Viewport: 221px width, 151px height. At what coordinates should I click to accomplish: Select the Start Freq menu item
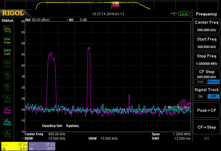point(206,43)
